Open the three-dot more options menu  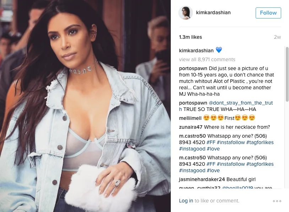277,201
